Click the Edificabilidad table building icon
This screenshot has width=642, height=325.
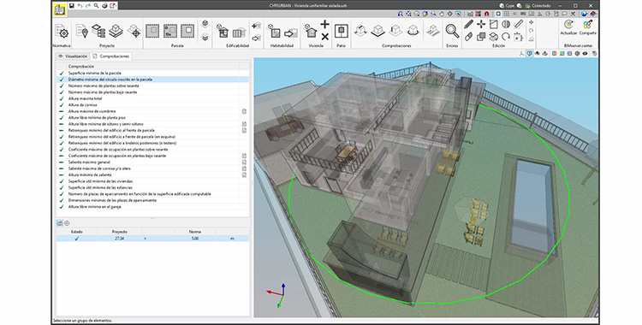(239, 32)
